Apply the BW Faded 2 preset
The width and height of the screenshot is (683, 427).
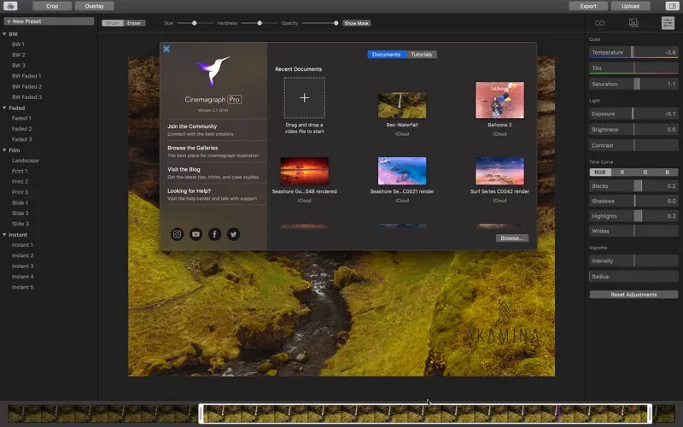pyautogui.click(x=27, y=87)
